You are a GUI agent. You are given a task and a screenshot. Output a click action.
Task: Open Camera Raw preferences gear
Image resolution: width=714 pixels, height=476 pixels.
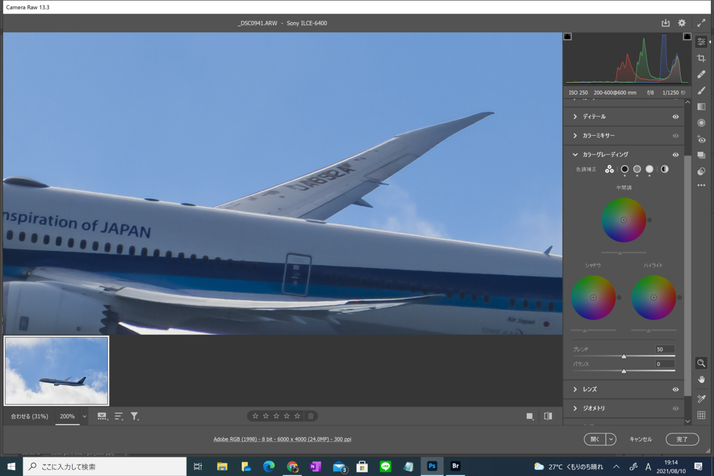[682, 23]
